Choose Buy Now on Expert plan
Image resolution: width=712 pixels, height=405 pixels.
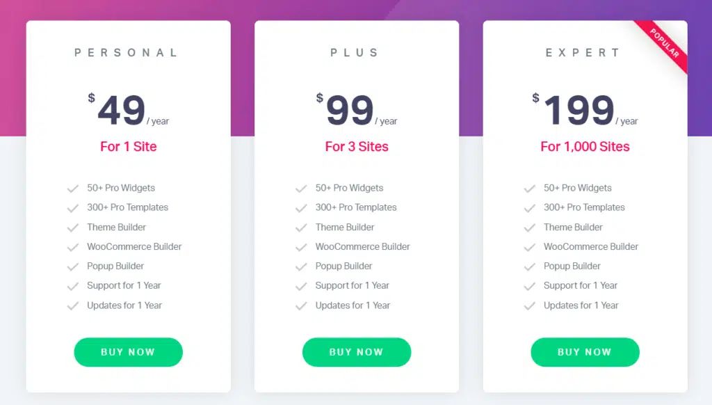585,352
